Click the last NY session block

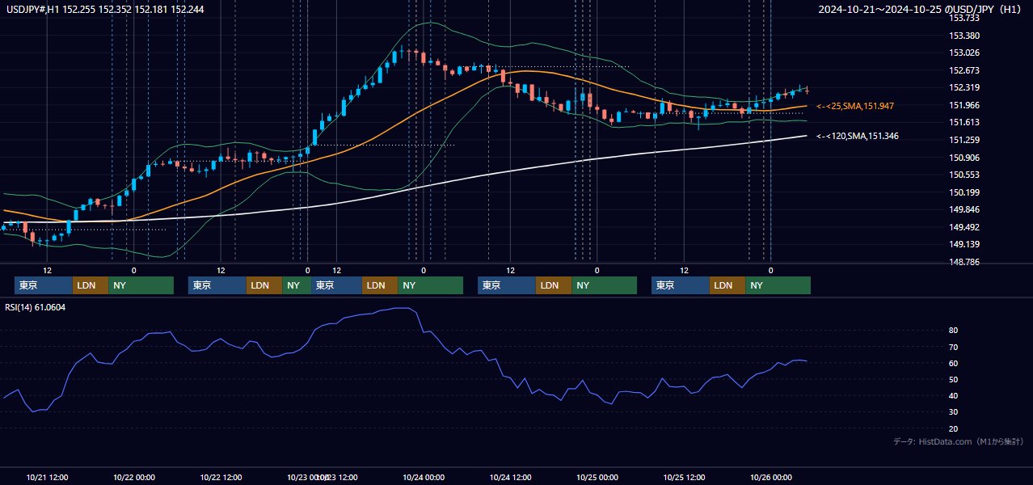click(x=778, y=285)
